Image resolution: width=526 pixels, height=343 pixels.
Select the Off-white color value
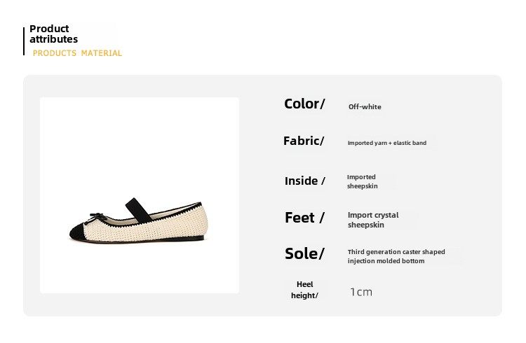(365, 107)
